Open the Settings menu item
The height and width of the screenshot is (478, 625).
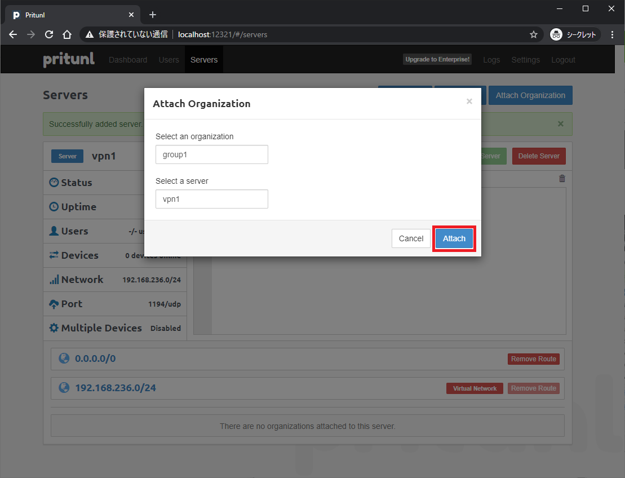(x=525, y=60)
